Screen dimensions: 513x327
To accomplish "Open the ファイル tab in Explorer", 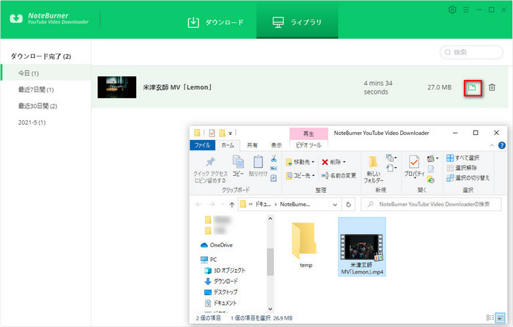I will point(202,145).
